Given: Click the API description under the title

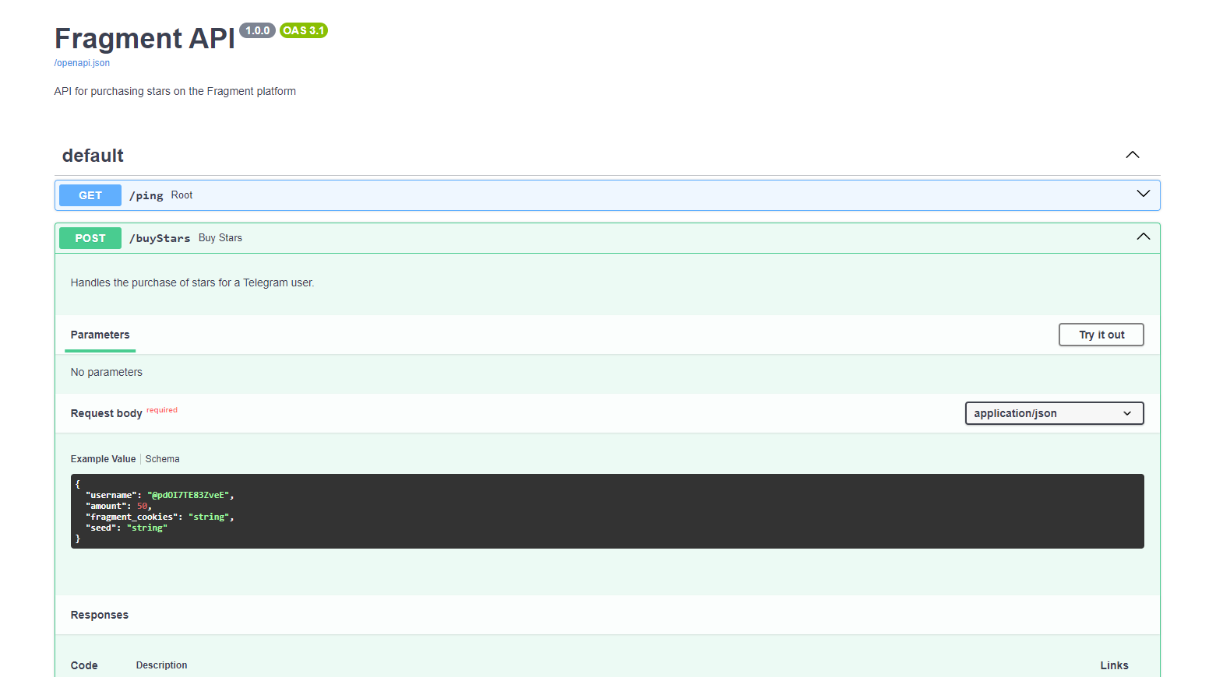Looking at the screenshot, I should (x=174, y=91).
